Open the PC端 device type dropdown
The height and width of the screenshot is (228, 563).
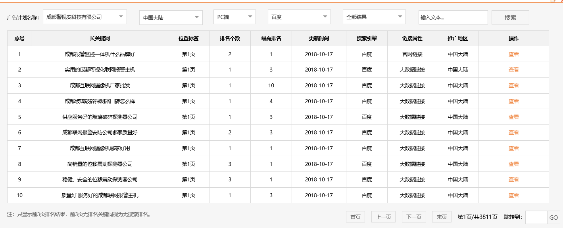[x=234, y=17]
